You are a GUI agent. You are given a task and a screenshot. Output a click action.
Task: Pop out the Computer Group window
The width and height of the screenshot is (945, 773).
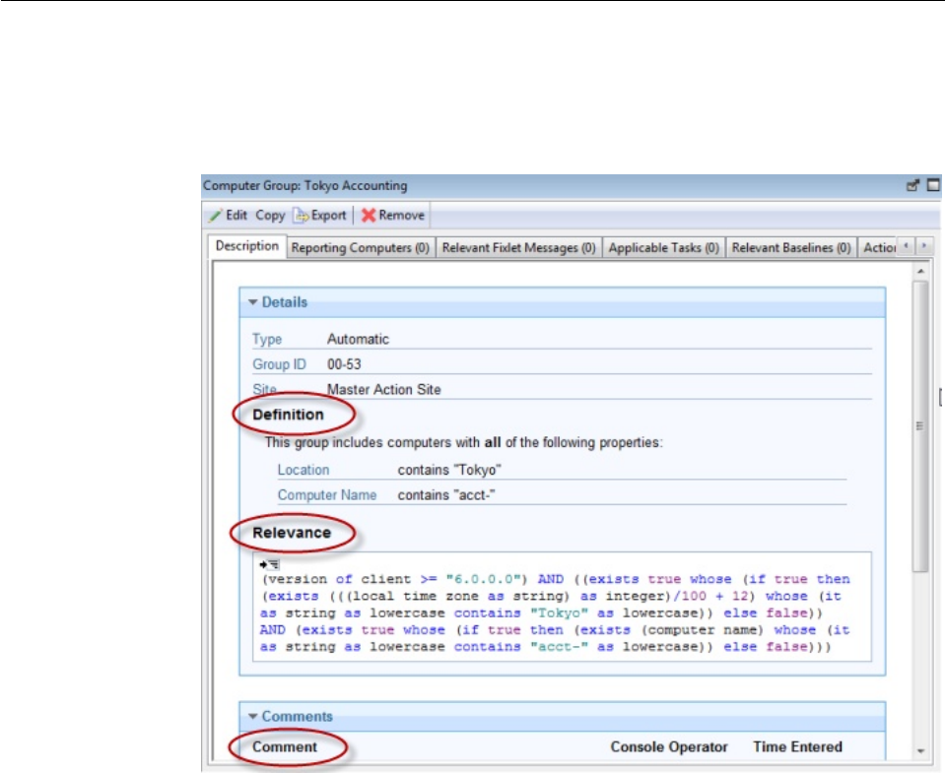coord(913,185)
